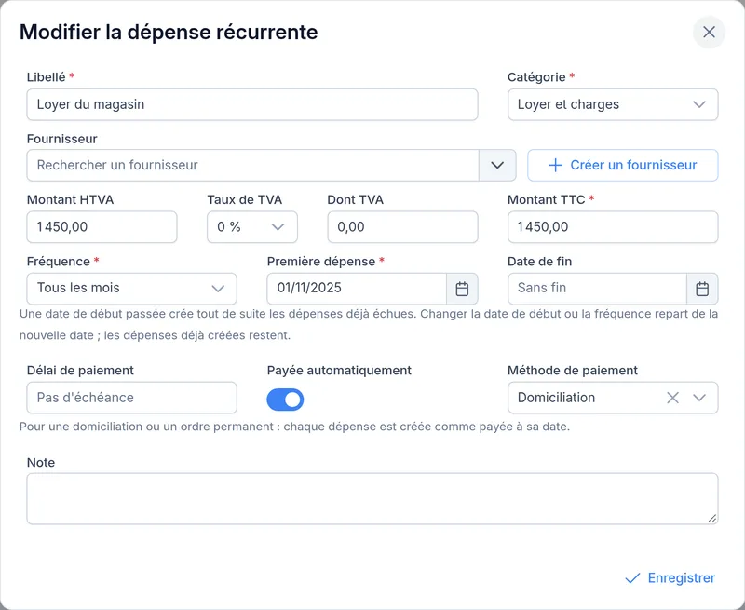The image size is (745, 610).
Task: Focus the Délai de paiement field
Action: pos(131,398)
